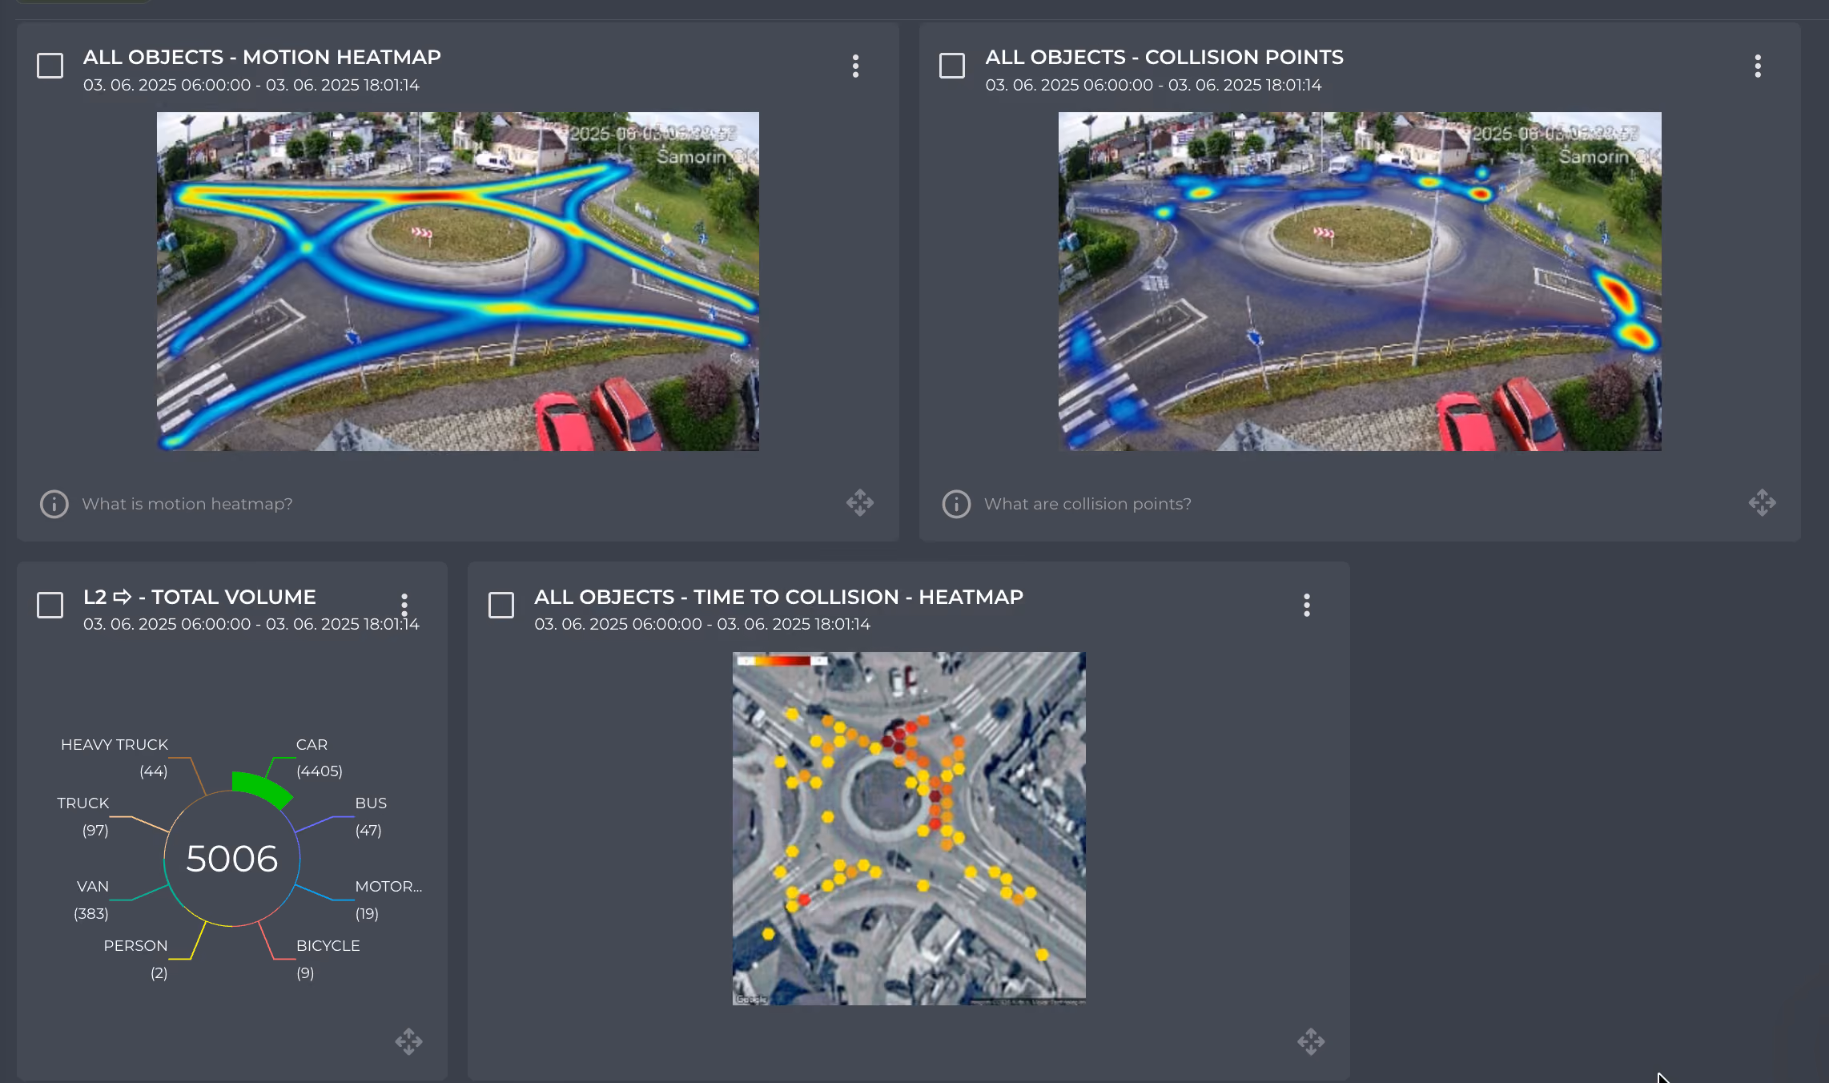The height and width of the screenshot is (1083, 1829).
Task: Open the Time to Collision Heatmap three-dot menu
Action: (x=1307, y=605)
